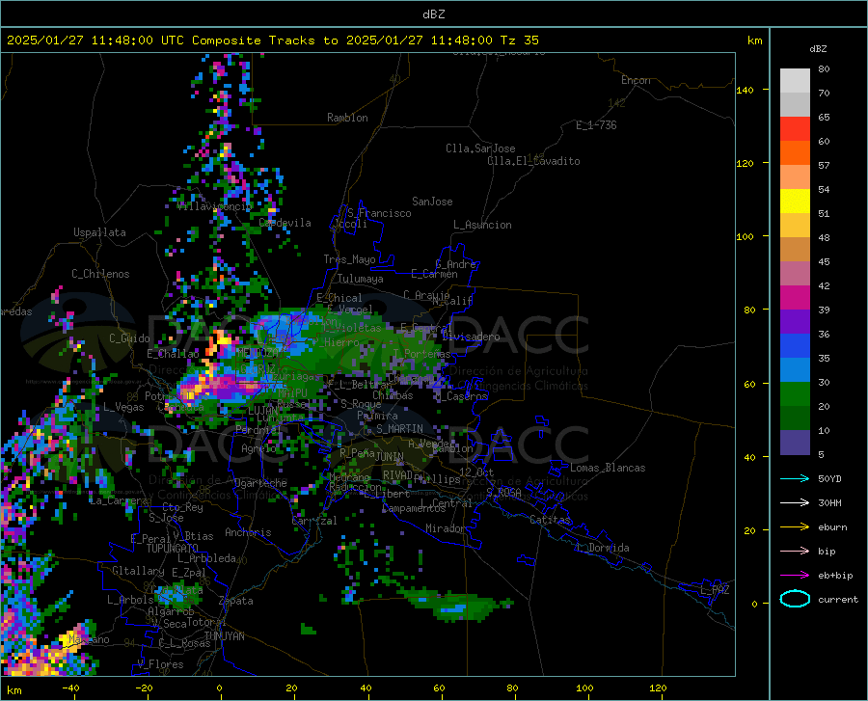
Task: Click the Ramblon label near top
Action: pos(347,118)
